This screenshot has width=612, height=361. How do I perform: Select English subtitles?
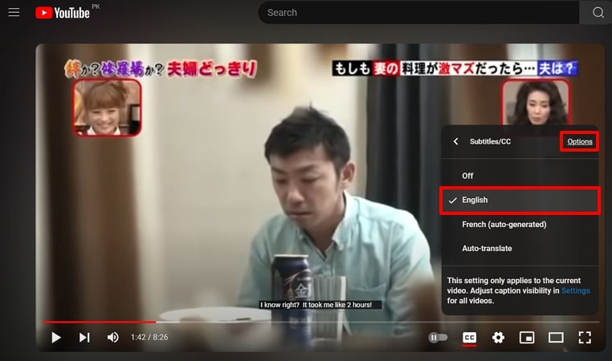pyautogui.click(x=475, y=200)
